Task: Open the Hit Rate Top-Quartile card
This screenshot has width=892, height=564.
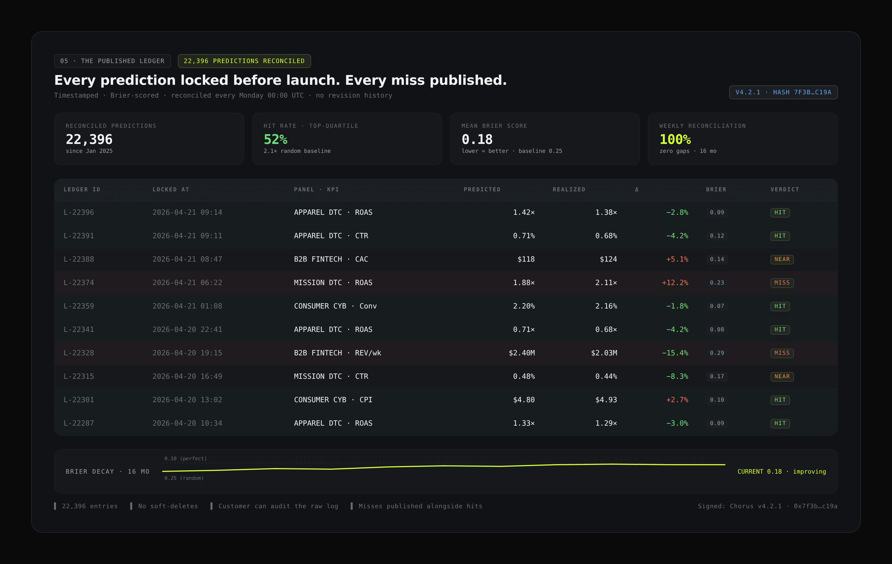Action: tap(347, 139)
